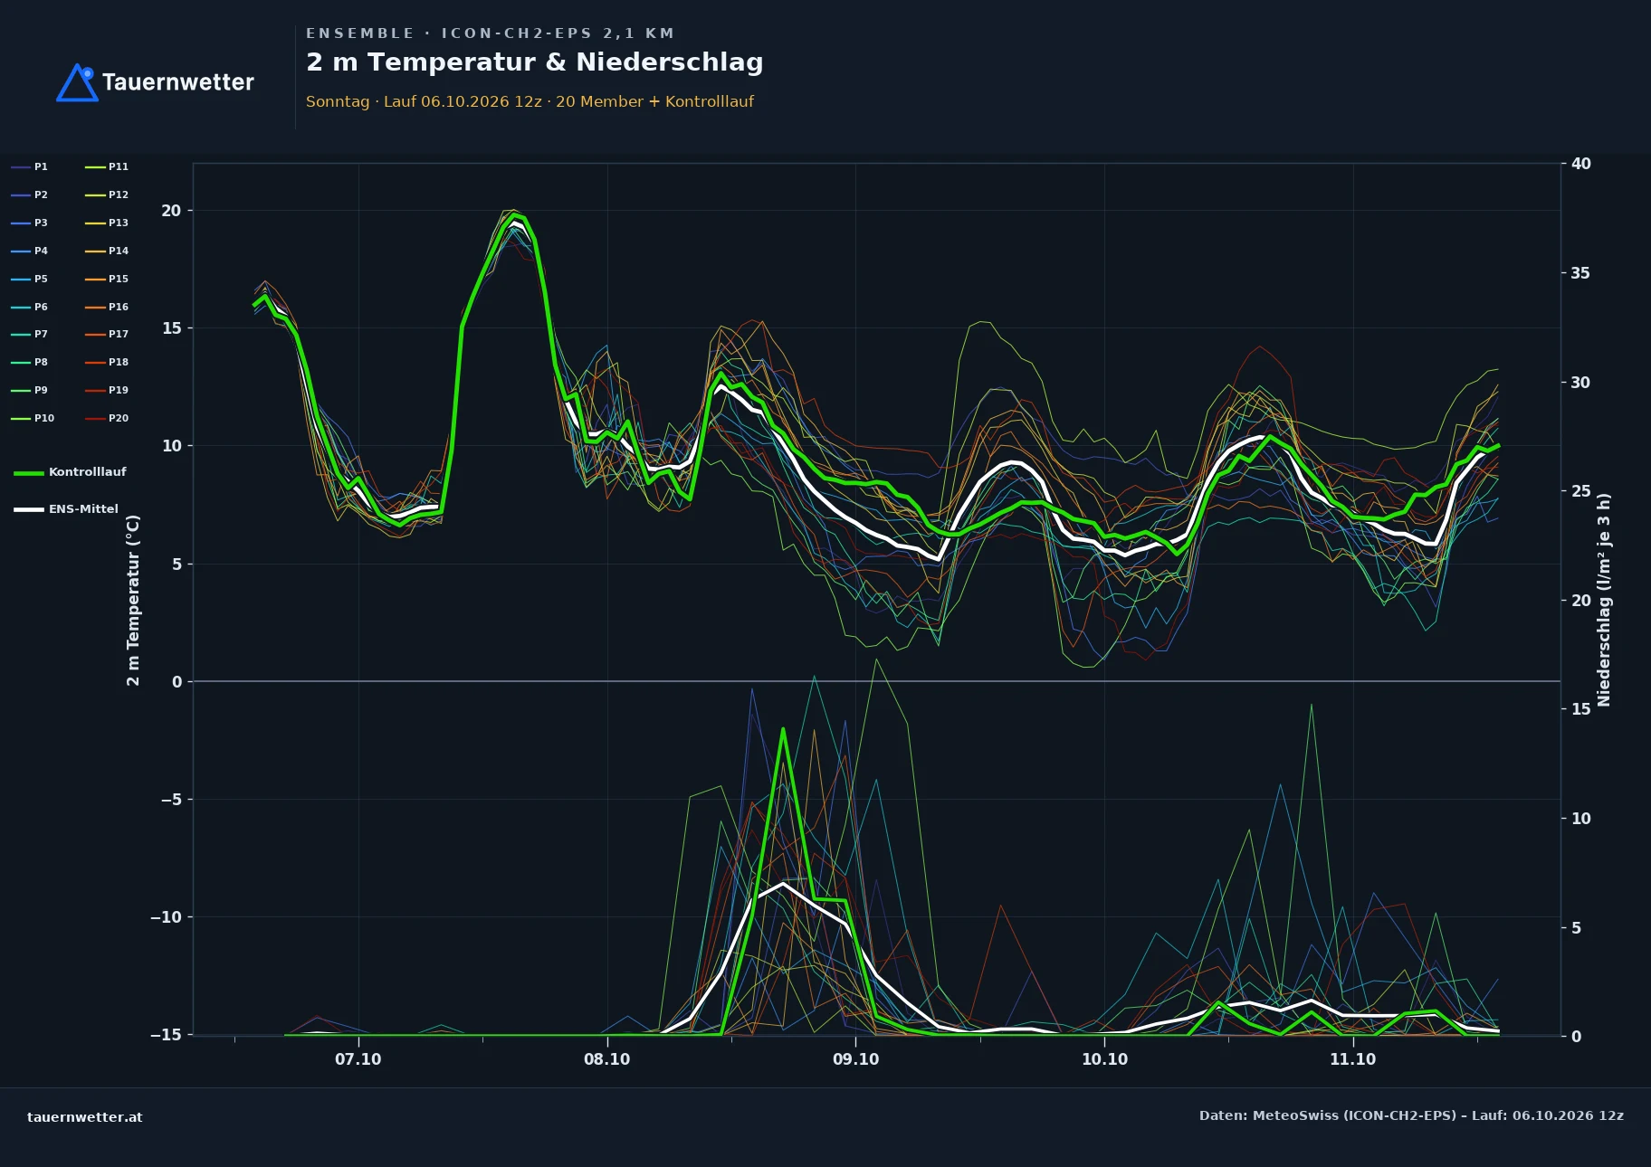Click the 20 tick on the temperature axis

(171, 211)
